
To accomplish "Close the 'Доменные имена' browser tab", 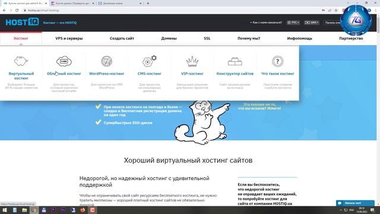I will coord(141,4).
